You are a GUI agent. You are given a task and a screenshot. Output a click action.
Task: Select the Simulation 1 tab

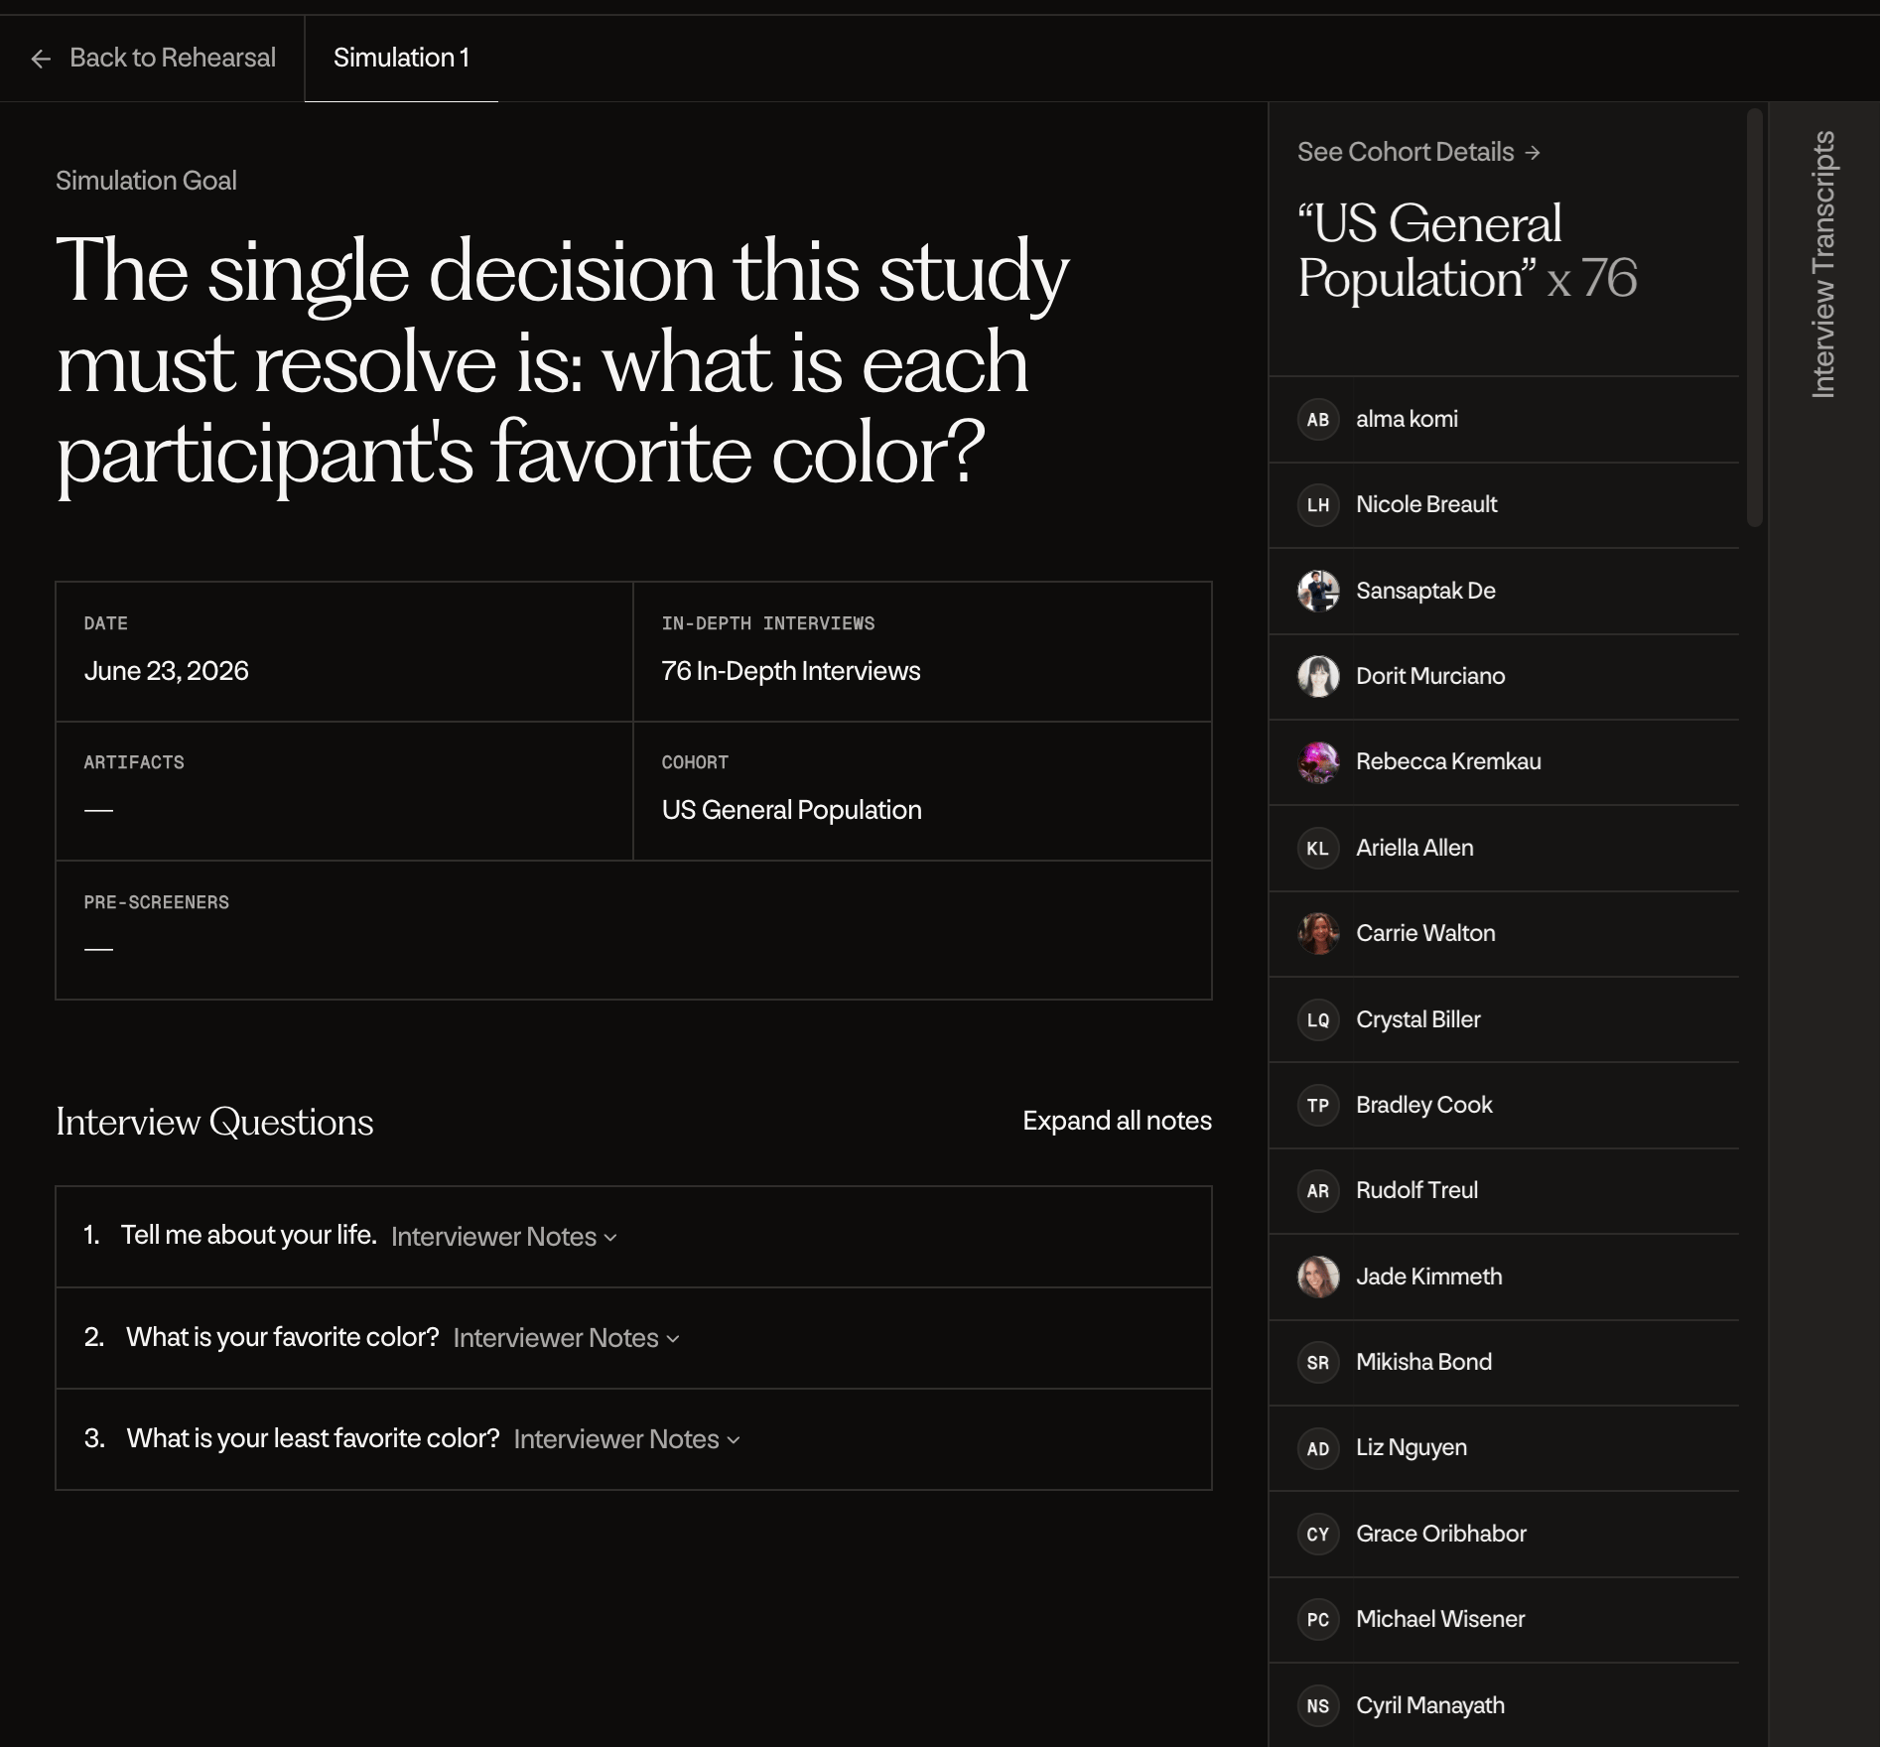point(401,59)
